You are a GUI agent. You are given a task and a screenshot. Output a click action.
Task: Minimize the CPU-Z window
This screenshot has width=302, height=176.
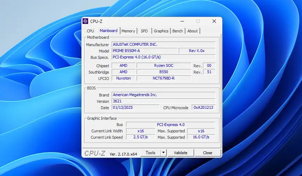pos(182,21)
